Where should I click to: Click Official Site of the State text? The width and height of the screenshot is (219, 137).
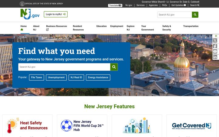click(44, 4)
